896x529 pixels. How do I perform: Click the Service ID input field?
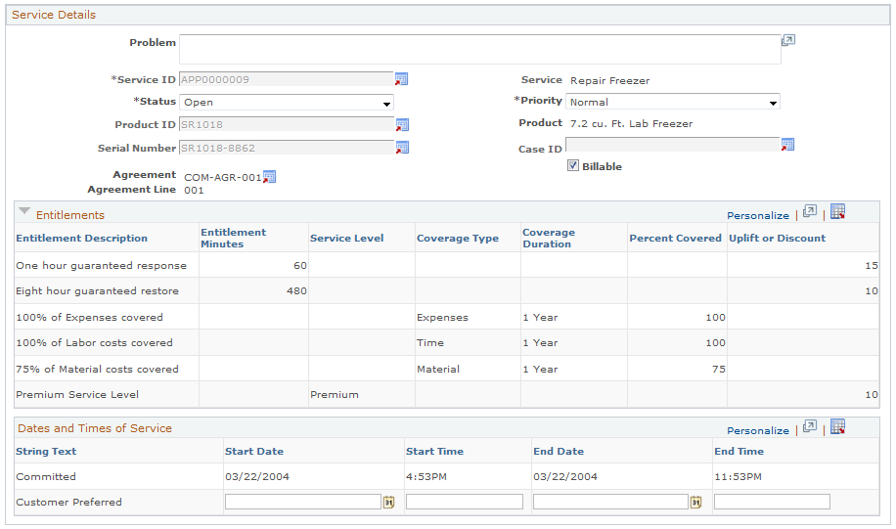[x=287, y=79]
